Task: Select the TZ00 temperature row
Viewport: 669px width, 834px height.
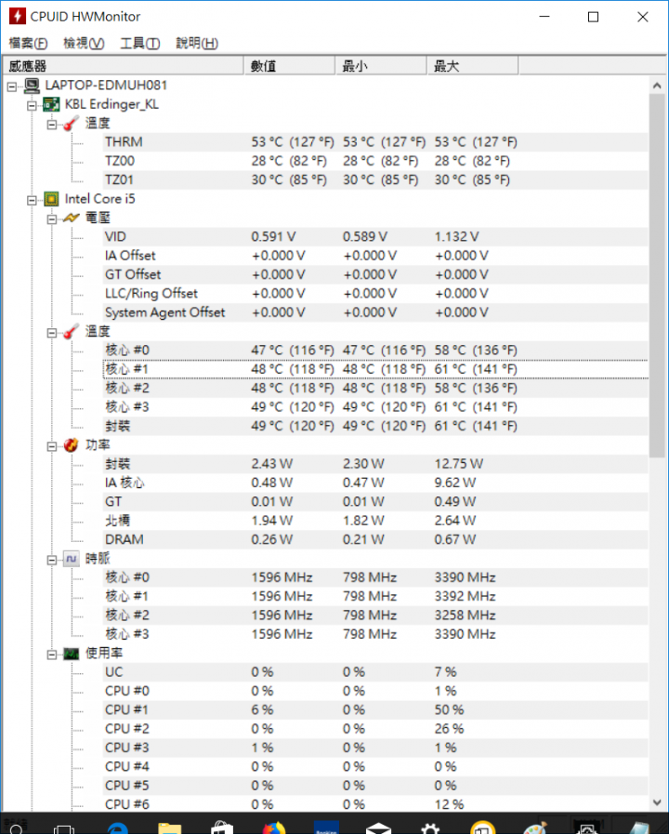Action: point(375,161)
